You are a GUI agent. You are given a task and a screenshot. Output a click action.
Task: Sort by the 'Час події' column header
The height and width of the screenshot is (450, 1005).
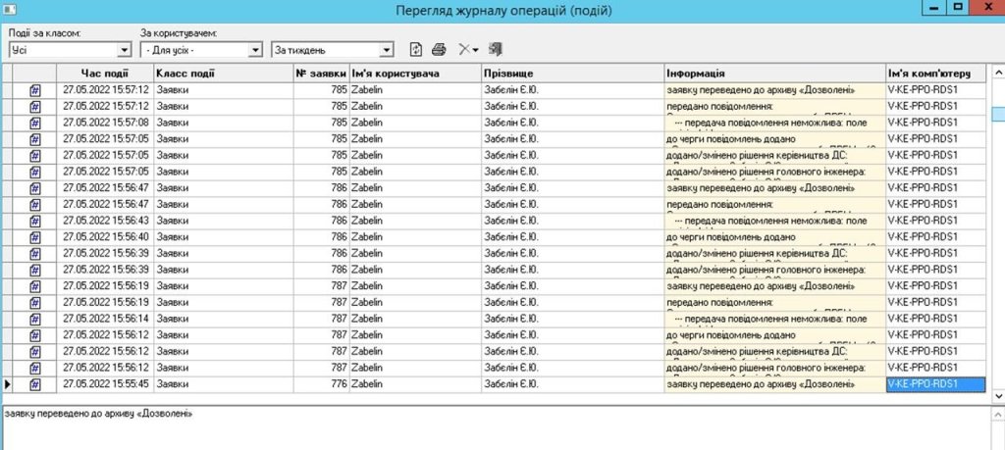104,74
